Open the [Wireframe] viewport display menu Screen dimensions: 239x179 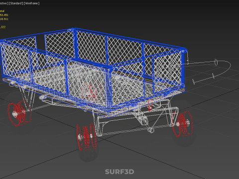tap(32, 3)
